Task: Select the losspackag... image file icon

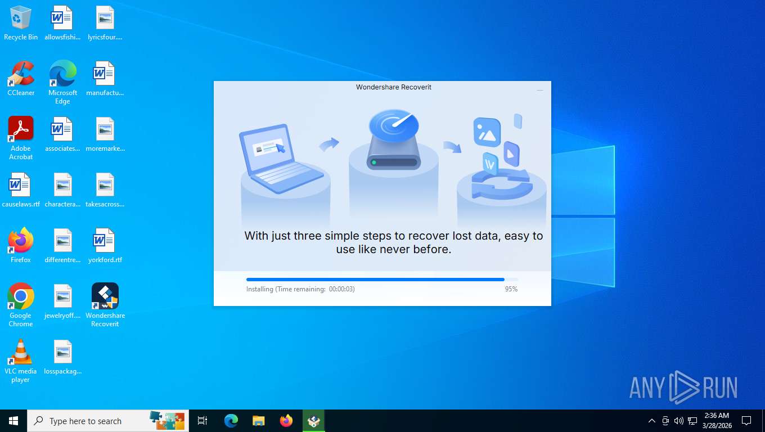Action: point(62,357)
